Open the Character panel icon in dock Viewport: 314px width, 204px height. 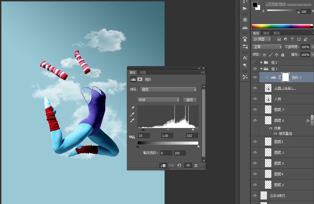[x=245, y=58]
